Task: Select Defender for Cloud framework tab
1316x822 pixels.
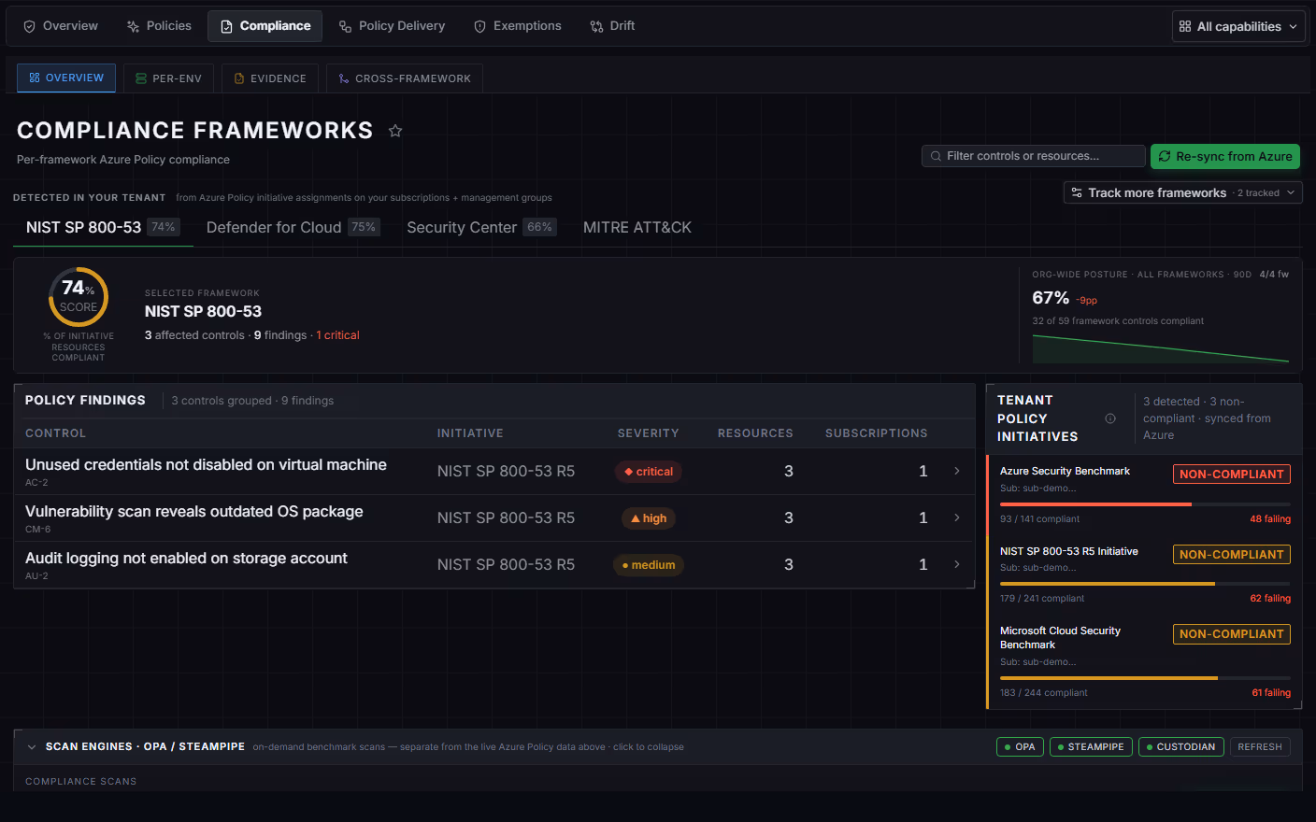Action: coord(293,227)
